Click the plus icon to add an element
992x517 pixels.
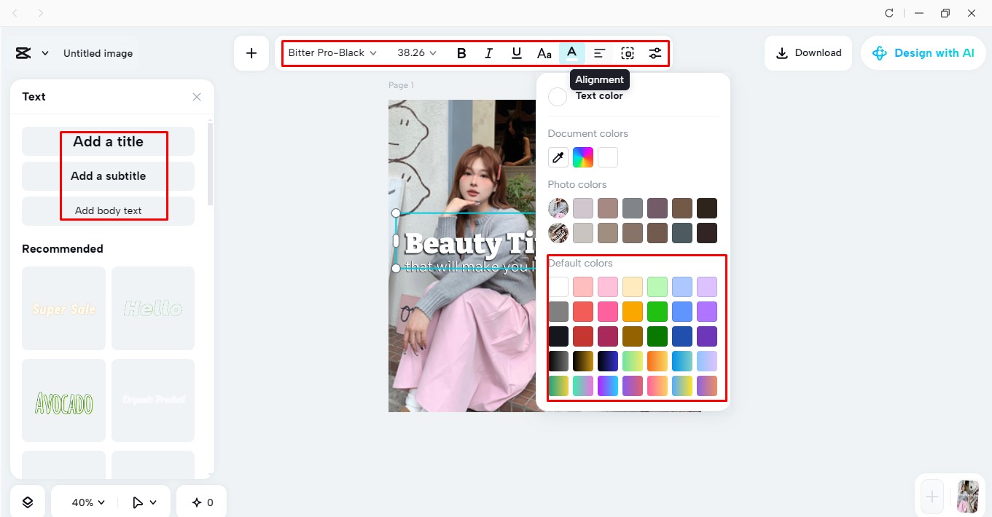tap(251, 52)
